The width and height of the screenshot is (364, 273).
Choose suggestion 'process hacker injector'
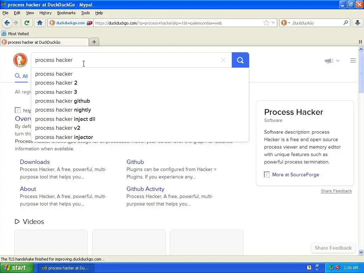(x=140, y=137)
